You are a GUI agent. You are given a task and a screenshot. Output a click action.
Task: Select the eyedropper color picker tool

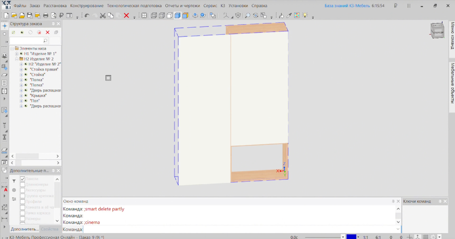289,16
